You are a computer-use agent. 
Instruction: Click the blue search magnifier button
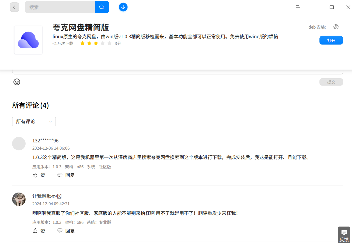(x=102, y=7)
